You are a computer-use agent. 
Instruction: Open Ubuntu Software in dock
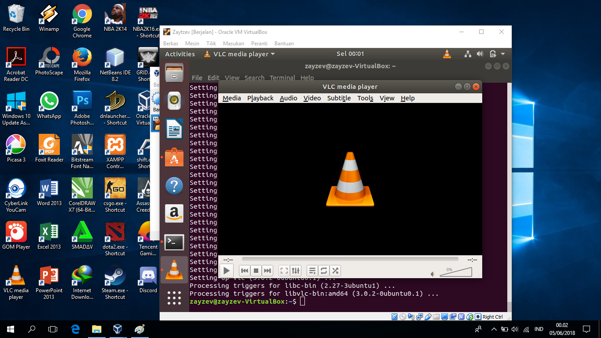(174, 157)
